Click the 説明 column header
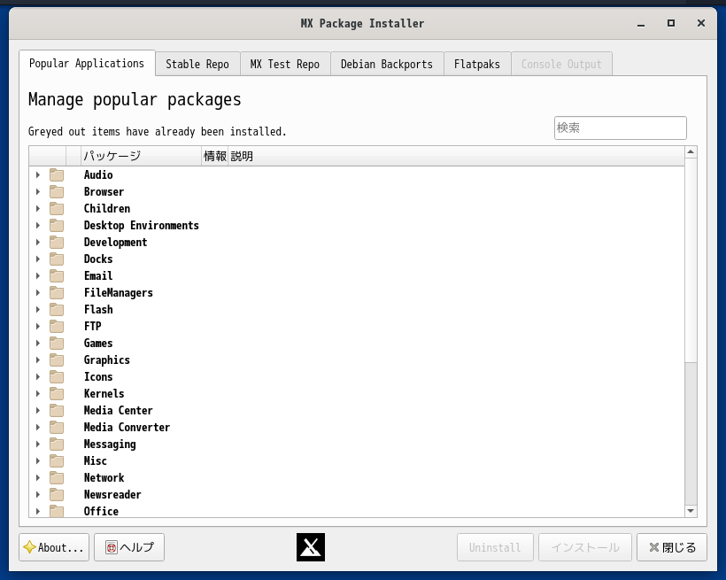726x580 pixels. click(x=456, y=156)
